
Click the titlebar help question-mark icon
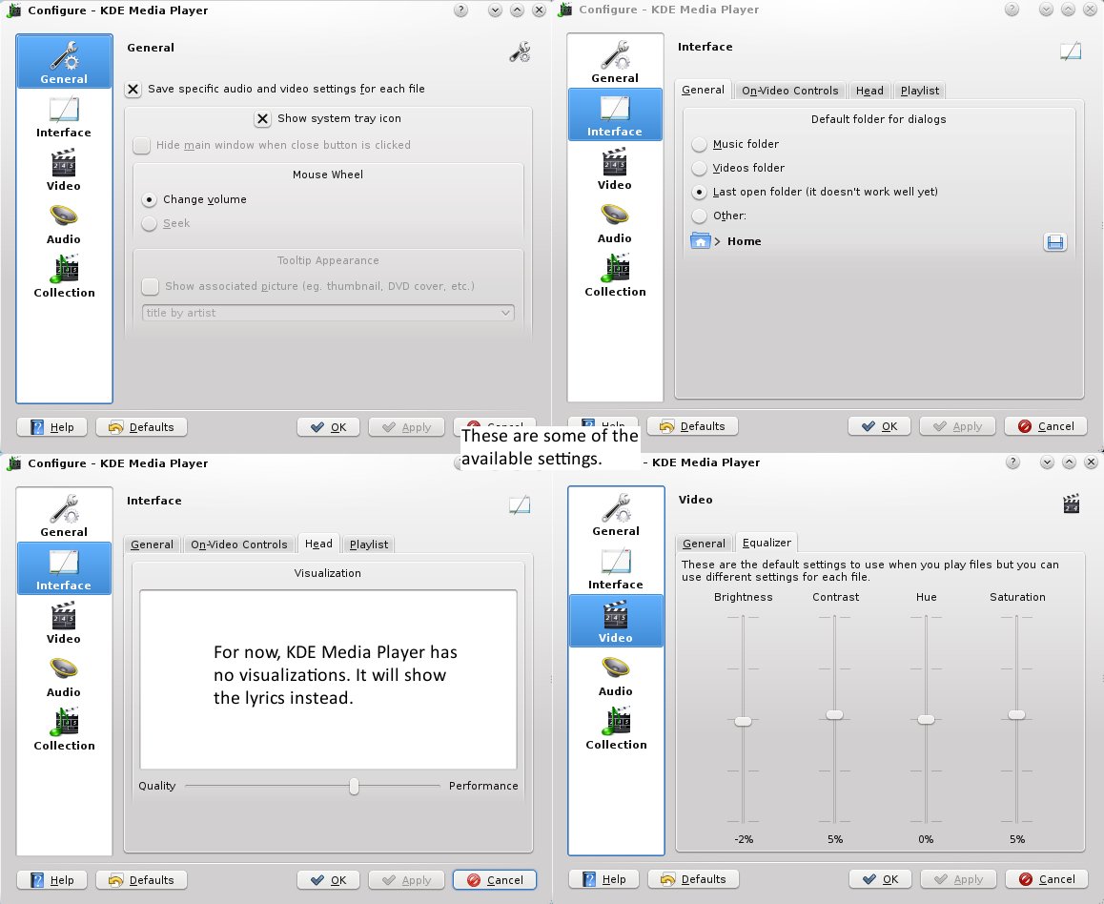[460, 10]
